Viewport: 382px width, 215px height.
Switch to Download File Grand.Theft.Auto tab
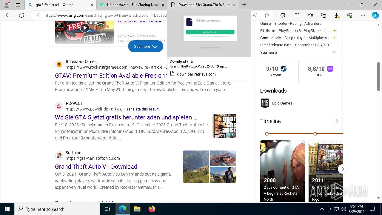click(x=203, y=5)
